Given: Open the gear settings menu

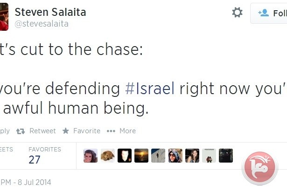Looking at the screenshot, I should pos(237,13).
